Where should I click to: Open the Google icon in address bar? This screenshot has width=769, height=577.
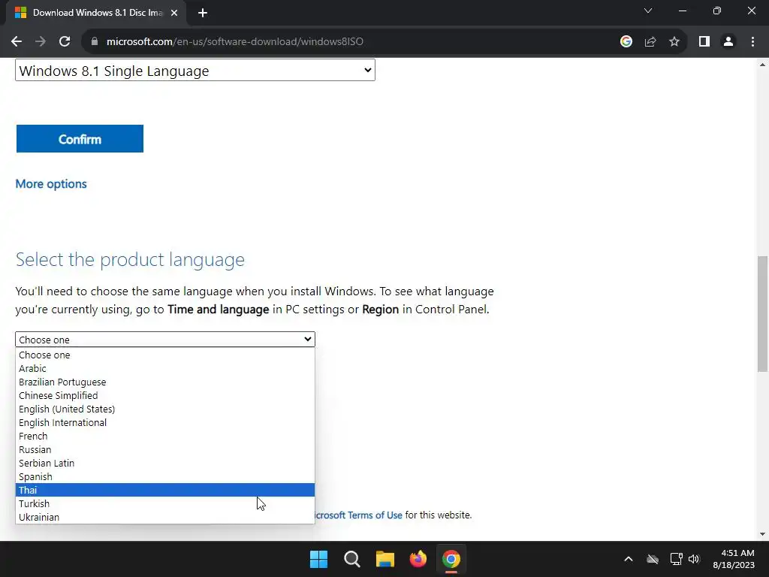pos(626,42)
